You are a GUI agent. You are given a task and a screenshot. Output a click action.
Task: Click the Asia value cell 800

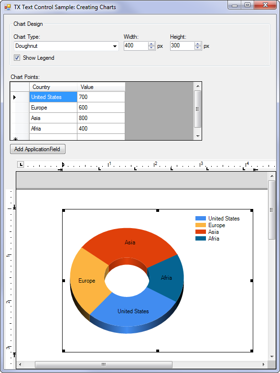point(101,118)
